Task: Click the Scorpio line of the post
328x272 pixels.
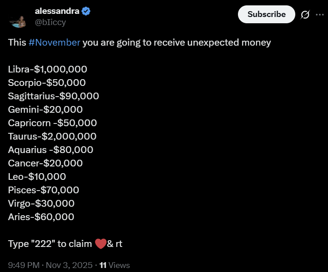Action: pos(47,83)
